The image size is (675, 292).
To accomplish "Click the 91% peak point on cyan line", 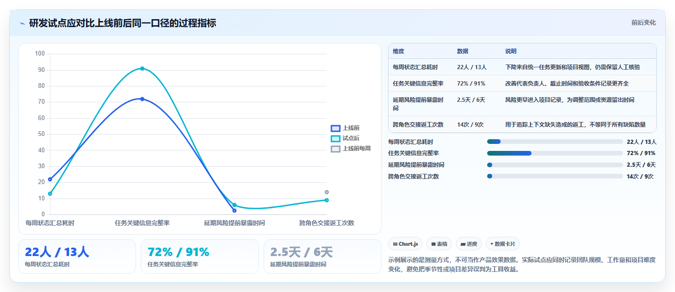I will point(142,69).
